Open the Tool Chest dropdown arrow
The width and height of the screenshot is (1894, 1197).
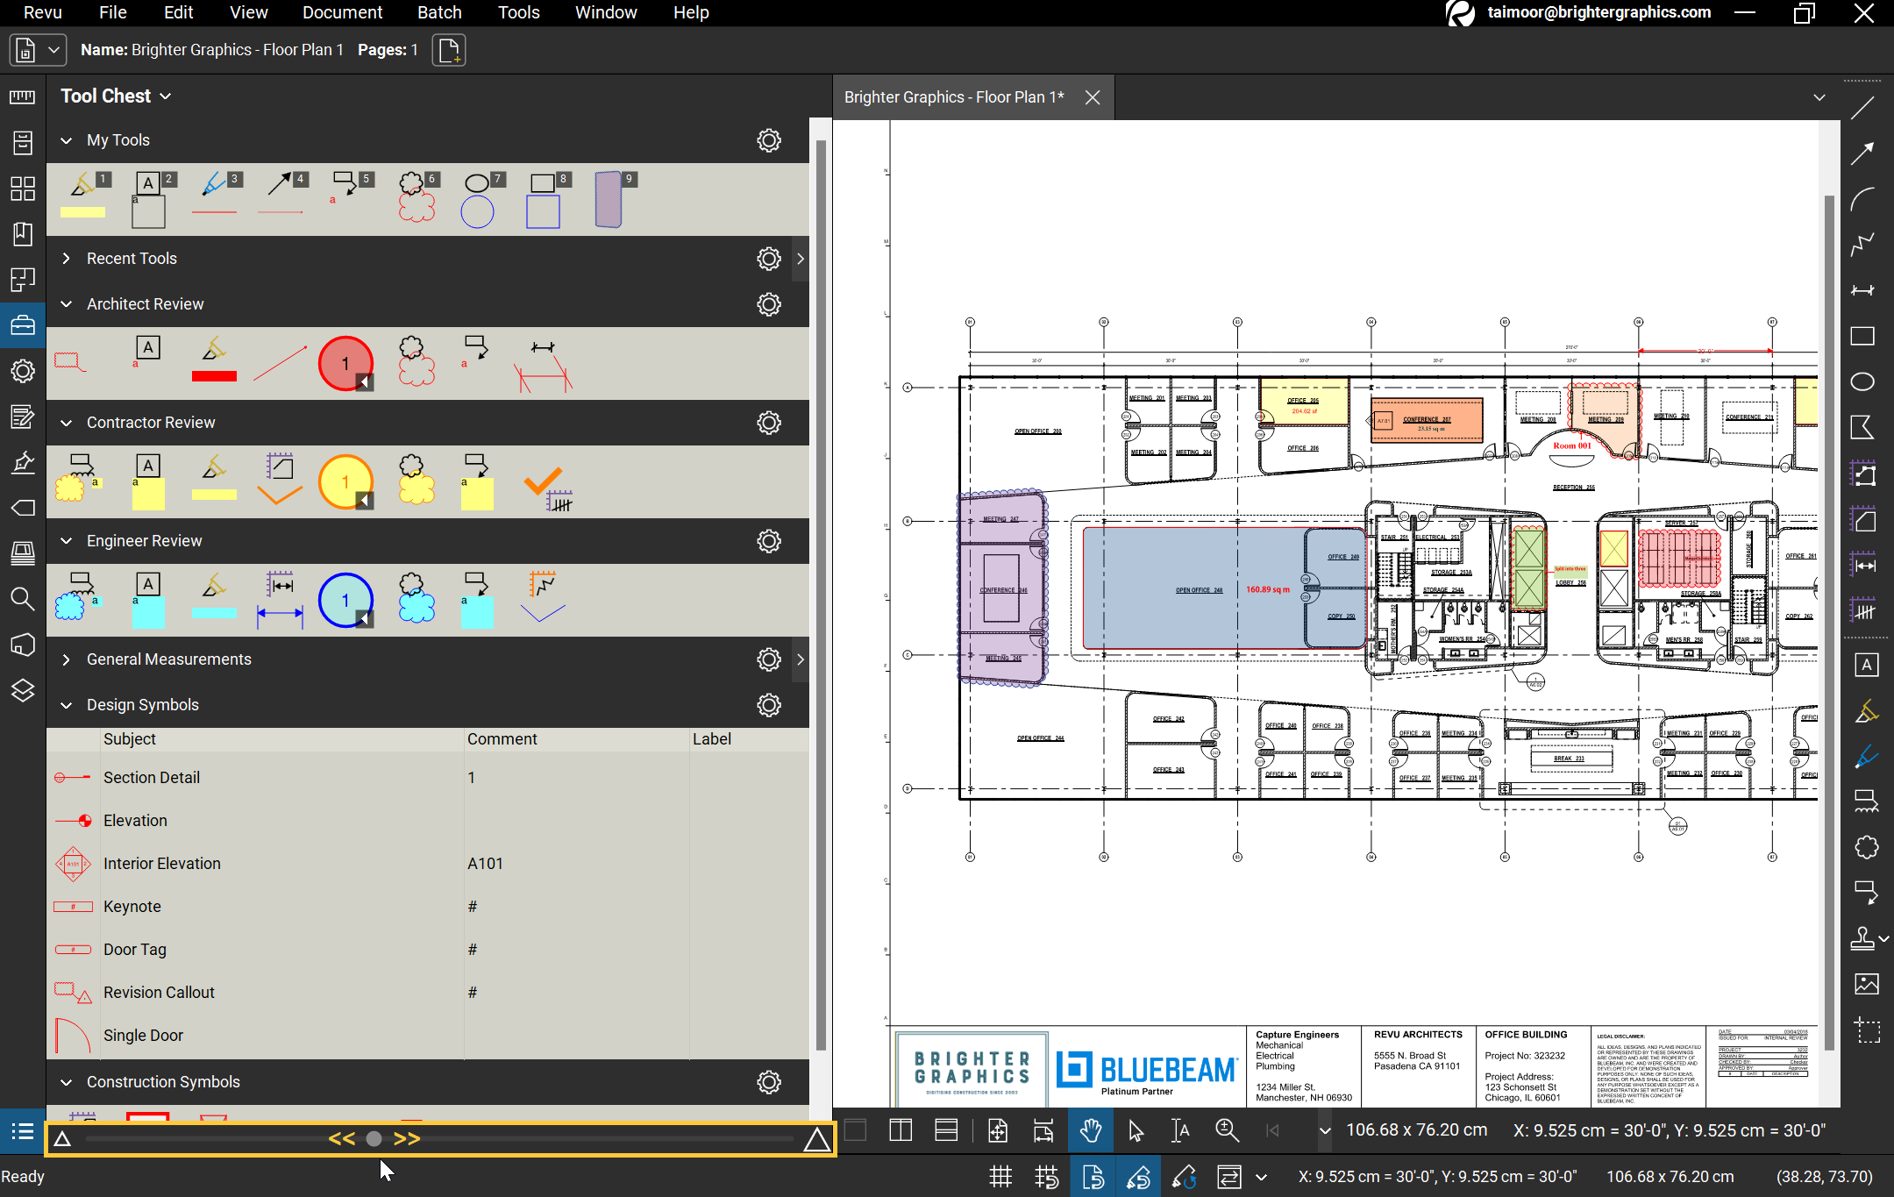coord(166,96)
